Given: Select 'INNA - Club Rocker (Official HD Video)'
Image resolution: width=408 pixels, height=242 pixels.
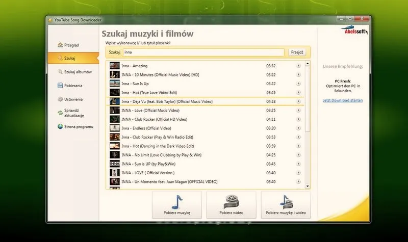Looking at the screenshot, I should click(205, 119).
